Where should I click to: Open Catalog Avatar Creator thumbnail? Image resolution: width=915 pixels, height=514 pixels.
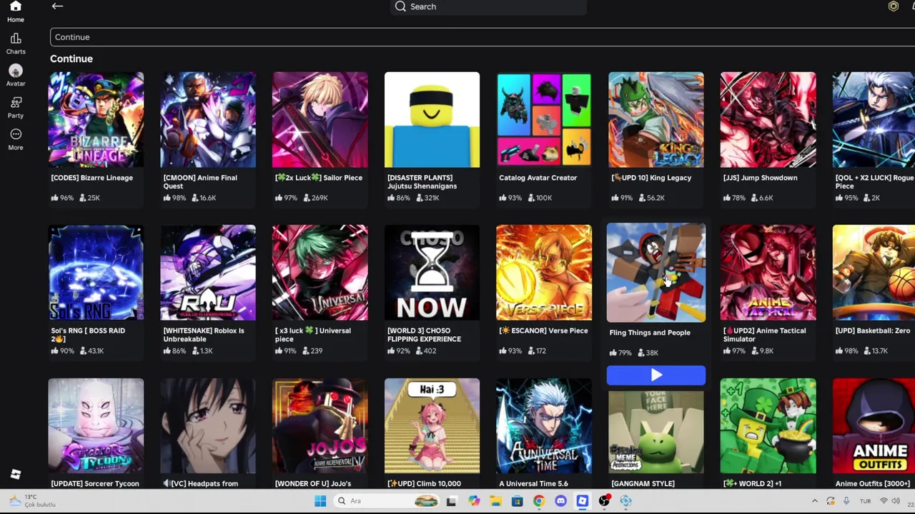[544, 120]
